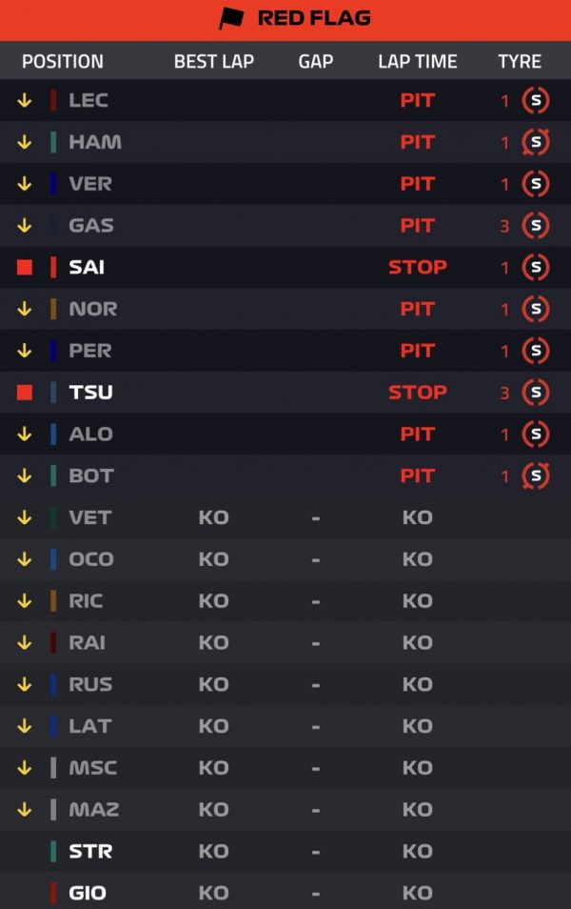
Task: Click the soft tyre icon on BOT's row
Action: tap(536, 476)
